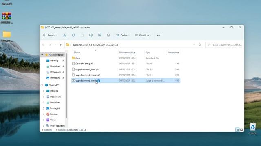Click the navigation pane scrollbar
261x146 pixels.
[66, 85]
